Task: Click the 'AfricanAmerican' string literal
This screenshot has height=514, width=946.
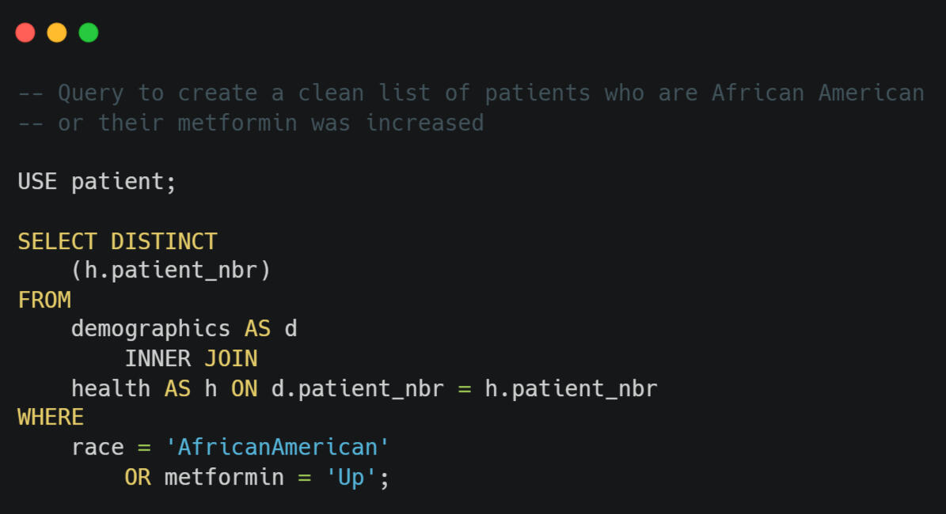Action: point(278,447)
